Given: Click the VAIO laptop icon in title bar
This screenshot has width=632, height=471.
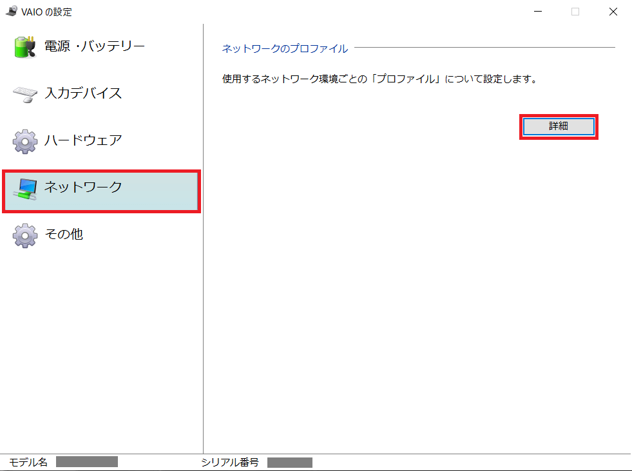Looking at the screenshot, I should pyautogui.click(x=12, y=11).
